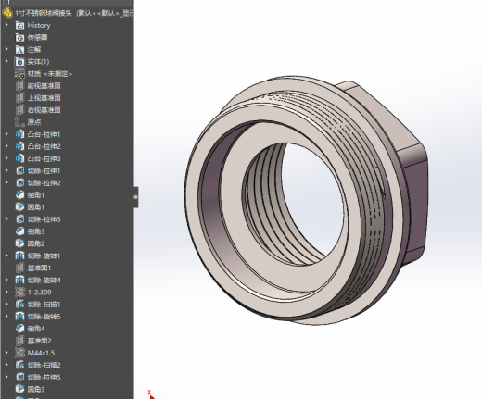Screen dimensions: 482x399
Task: Expand the 凸台-拉伸2 feature
Action: 6,146
